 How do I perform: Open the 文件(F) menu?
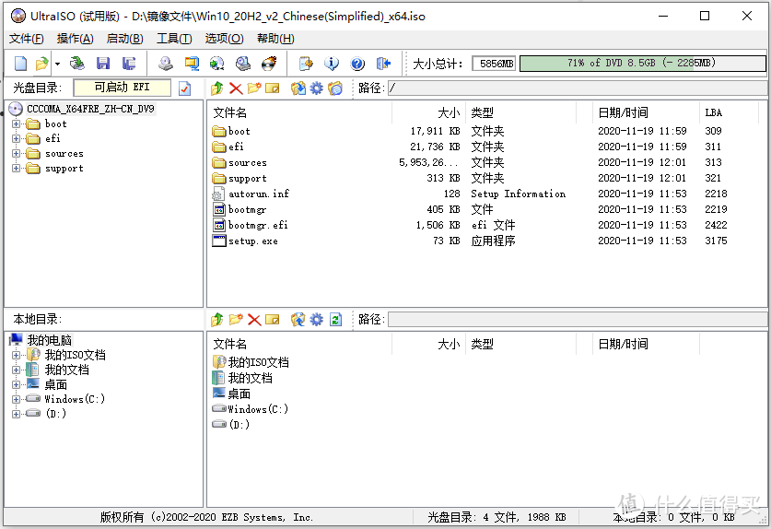pos(27,39)
